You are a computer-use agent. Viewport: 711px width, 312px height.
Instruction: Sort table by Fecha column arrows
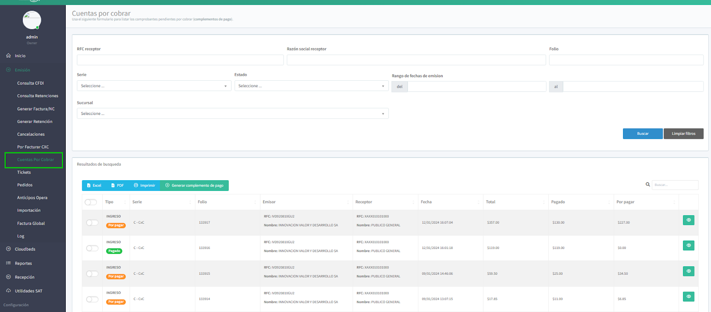coord(479,202)
